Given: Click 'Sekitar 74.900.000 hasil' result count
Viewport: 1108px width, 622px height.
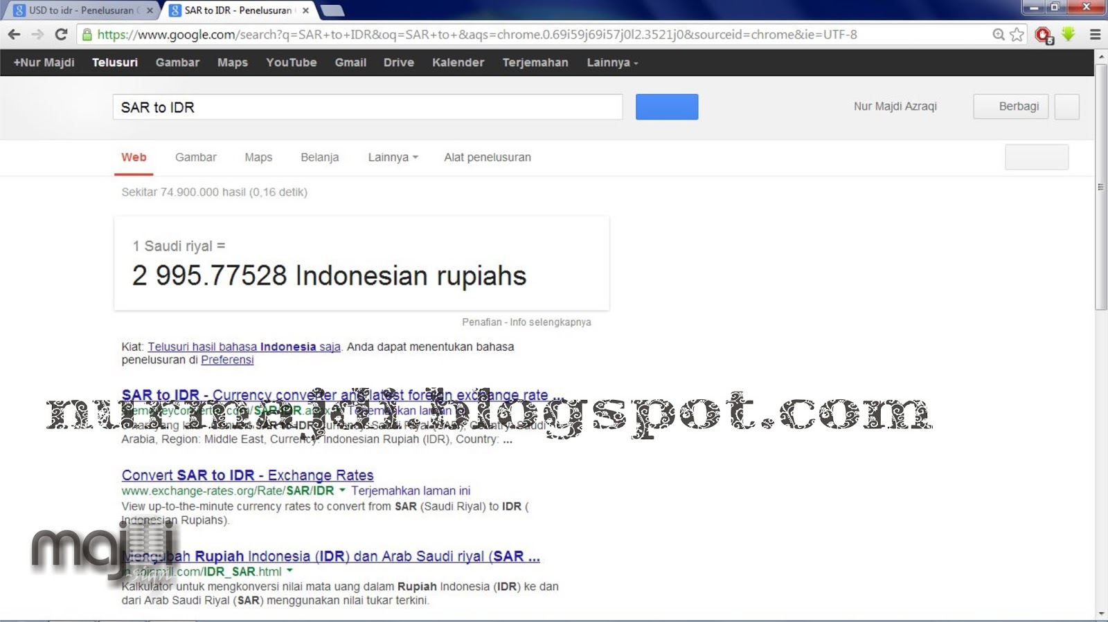Looking at the screenshot, I should click(x=214, y=192).
